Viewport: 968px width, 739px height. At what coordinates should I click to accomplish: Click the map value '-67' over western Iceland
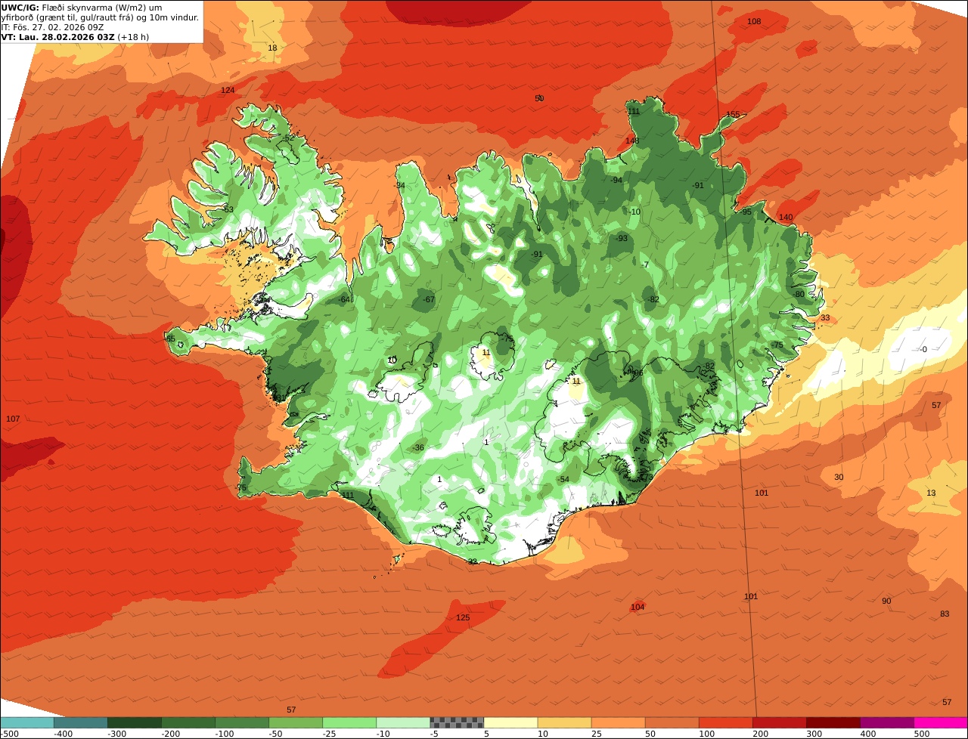(429, 300)
